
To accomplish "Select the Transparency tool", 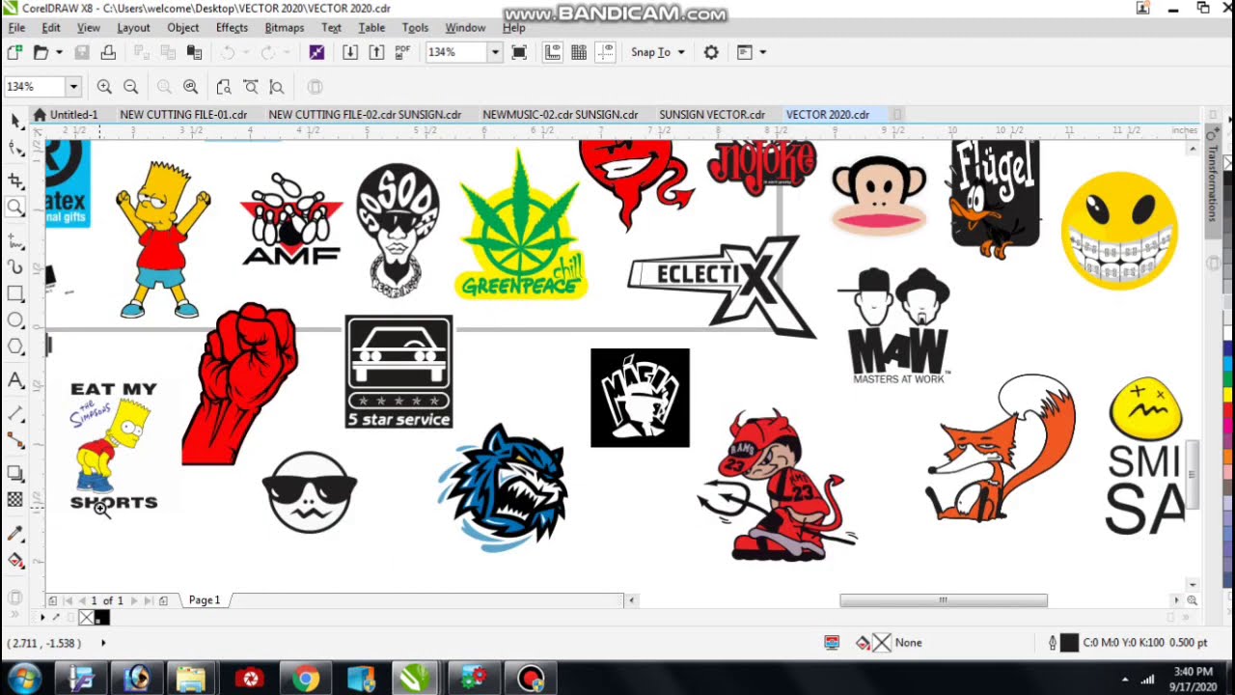I will (x=15, y=500).
